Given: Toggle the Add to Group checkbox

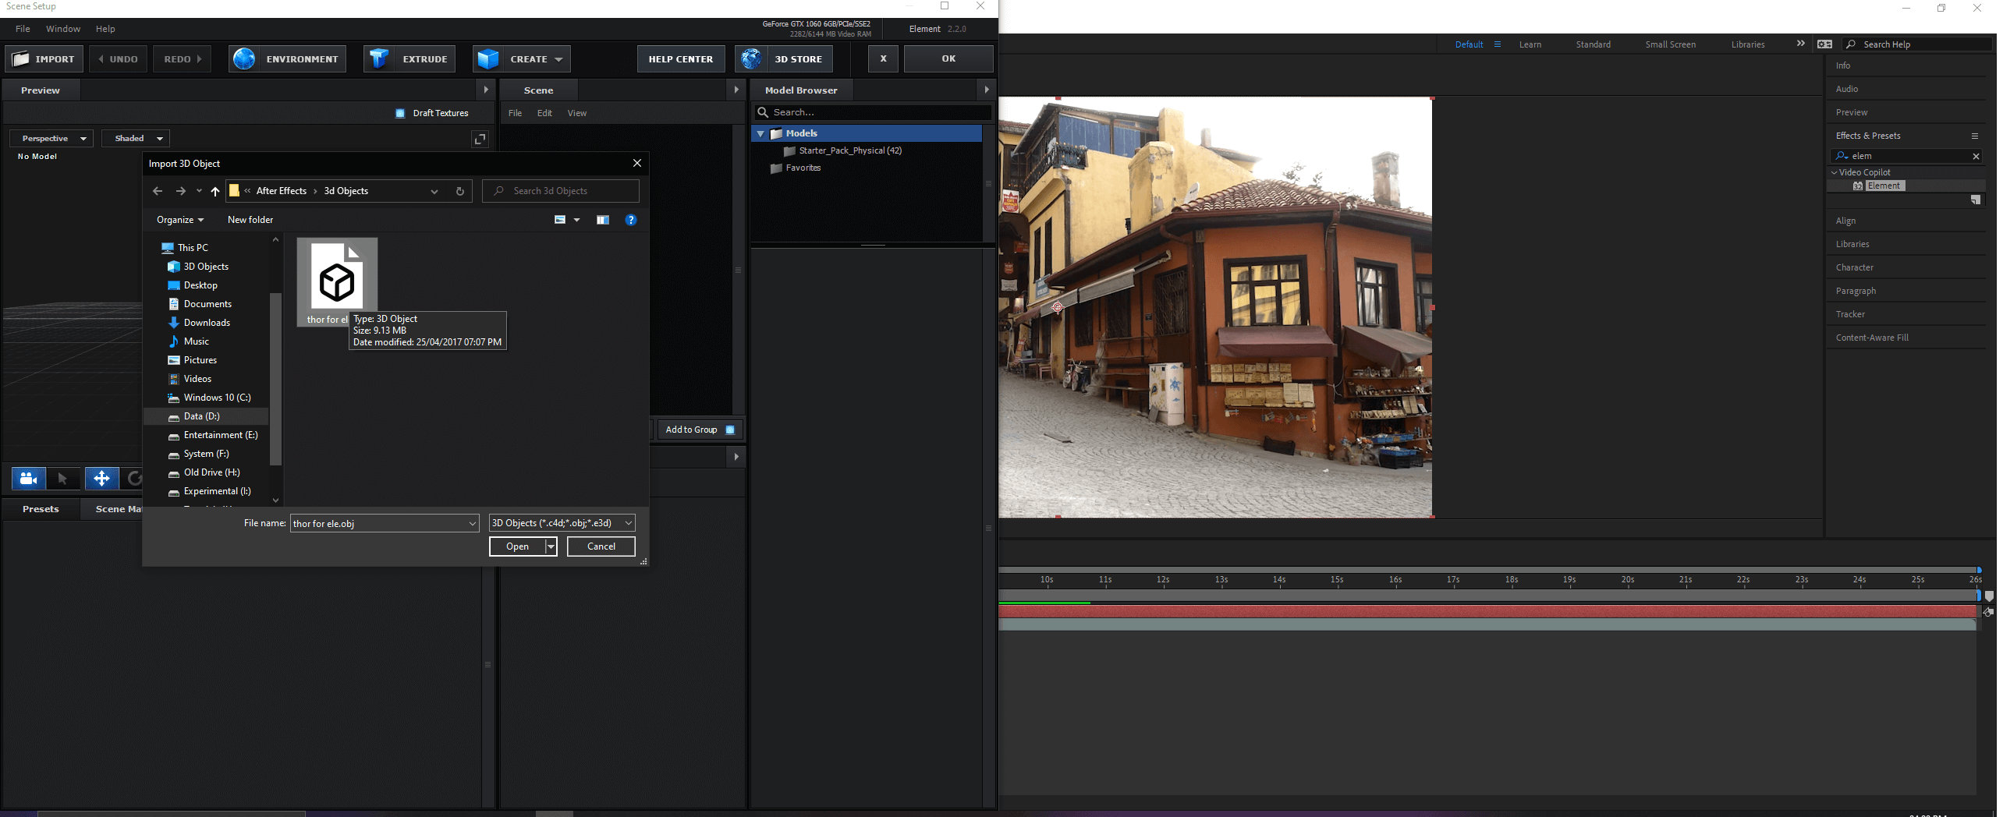Looking at the screenshot, I should (730, 430).
